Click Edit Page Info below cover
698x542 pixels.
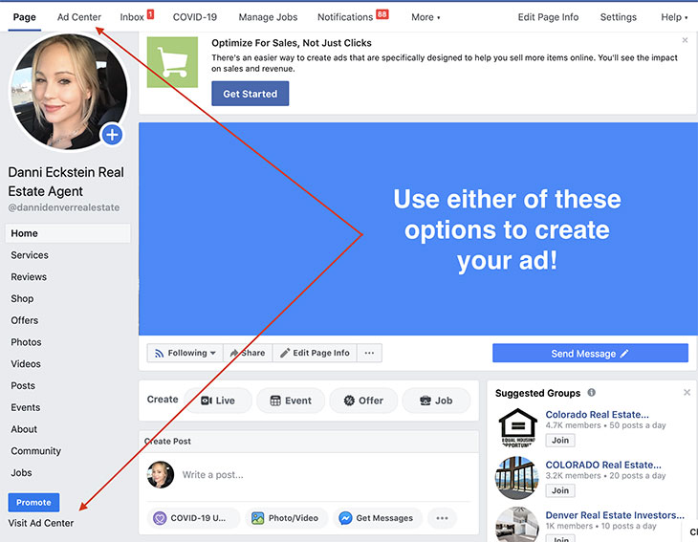315,353
